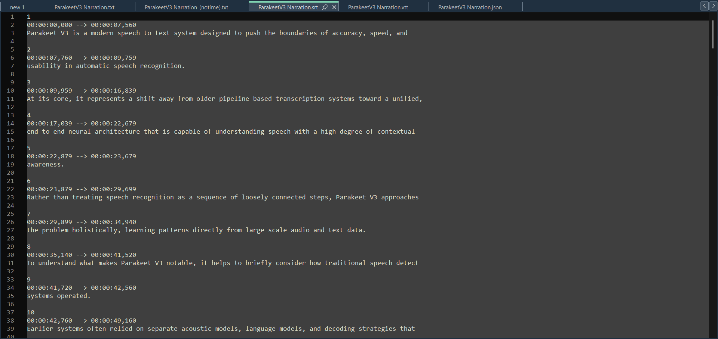
Task: Switch to the new 1 tab
Action: [x=17, y=7]
